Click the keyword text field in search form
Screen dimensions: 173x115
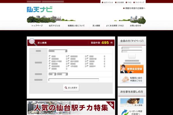tap(74, 80)
